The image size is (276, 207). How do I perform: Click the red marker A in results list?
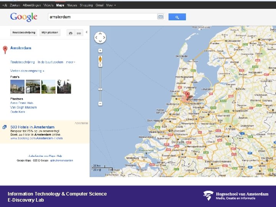click(x=5, y=49)
